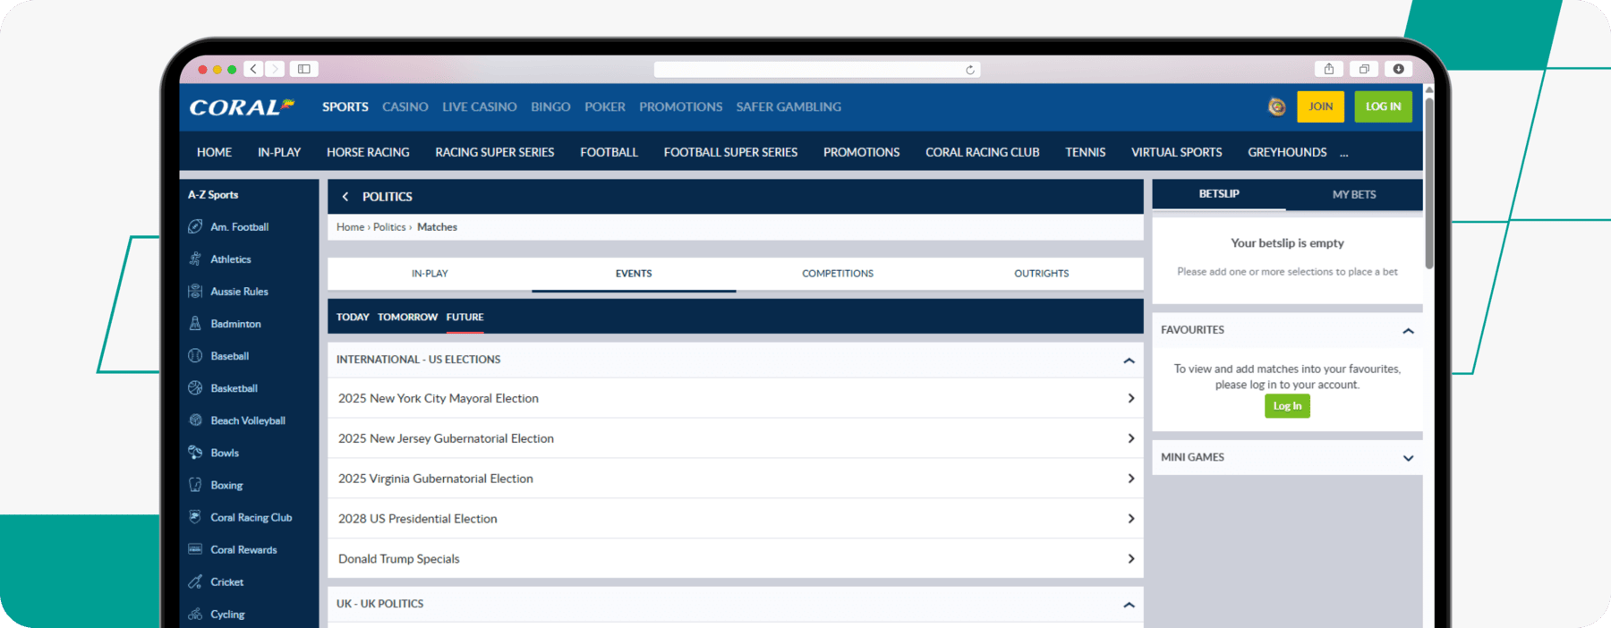This screenshot has height=628, width=1611.
Task: Choose the Aussie Rules icon
Action: [195, 292]
